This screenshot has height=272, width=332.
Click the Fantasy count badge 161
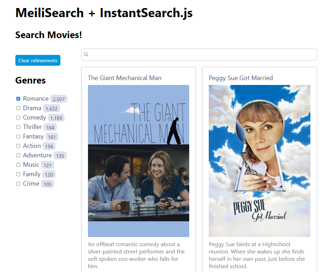point(52,137)
